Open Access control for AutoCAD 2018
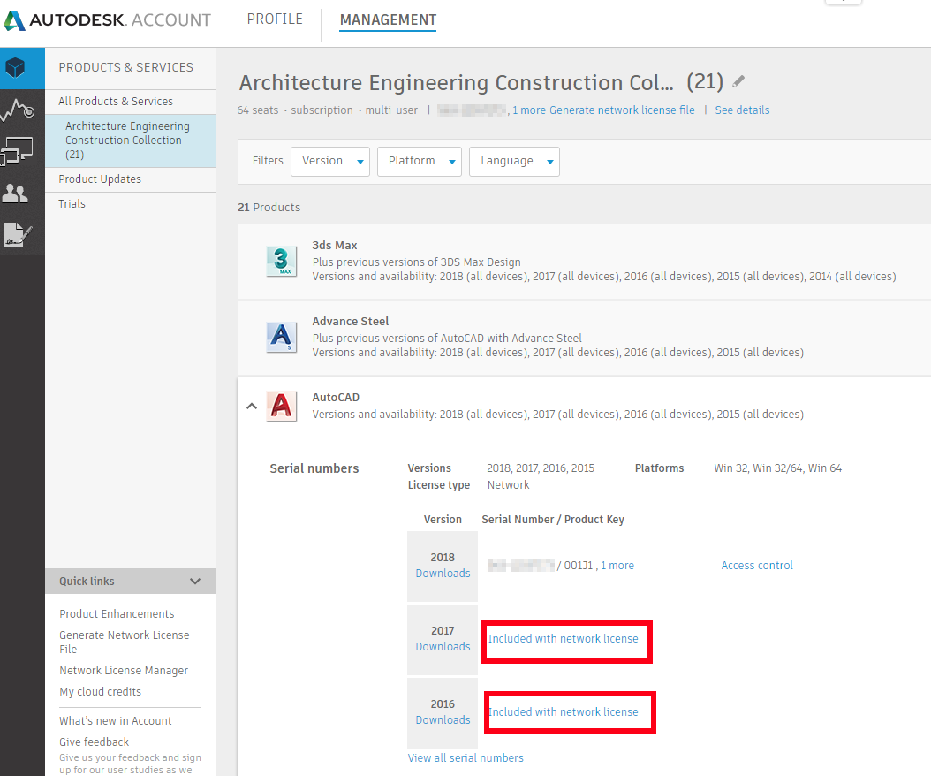This screenshot has height=776, width=931. coord(757,566)
